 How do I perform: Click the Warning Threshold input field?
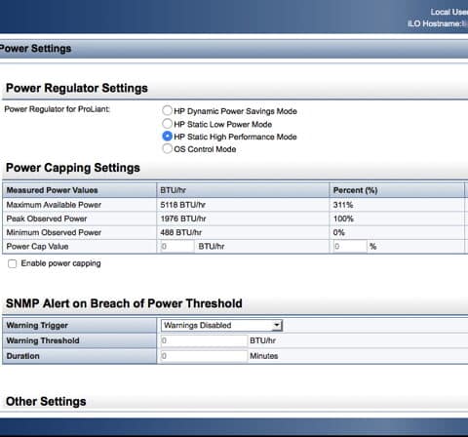click(204, 340)
